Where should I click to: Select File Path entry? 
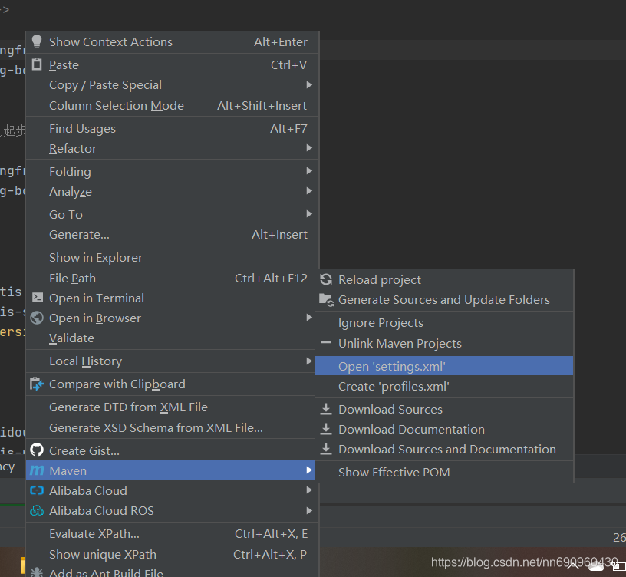tap(173, 279)
